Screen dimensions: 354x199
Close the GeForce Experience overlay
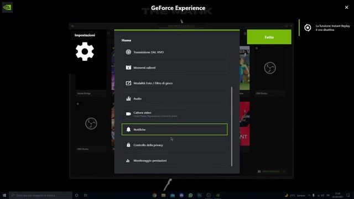pyautogui.click(x=346, y=7)
